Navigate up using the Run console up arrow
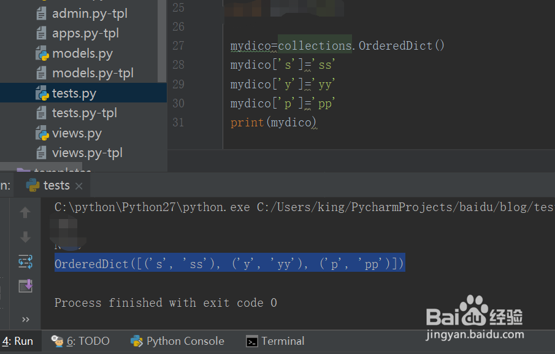Viewport: 555px width, 354px height. (25, 213)
